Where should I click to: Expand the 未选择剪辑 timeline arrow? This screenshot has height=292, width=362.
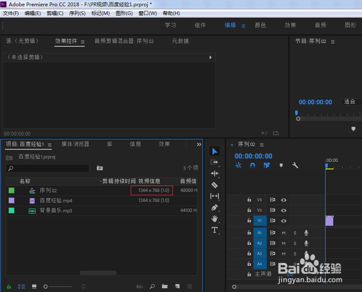(x=210, y=58)
